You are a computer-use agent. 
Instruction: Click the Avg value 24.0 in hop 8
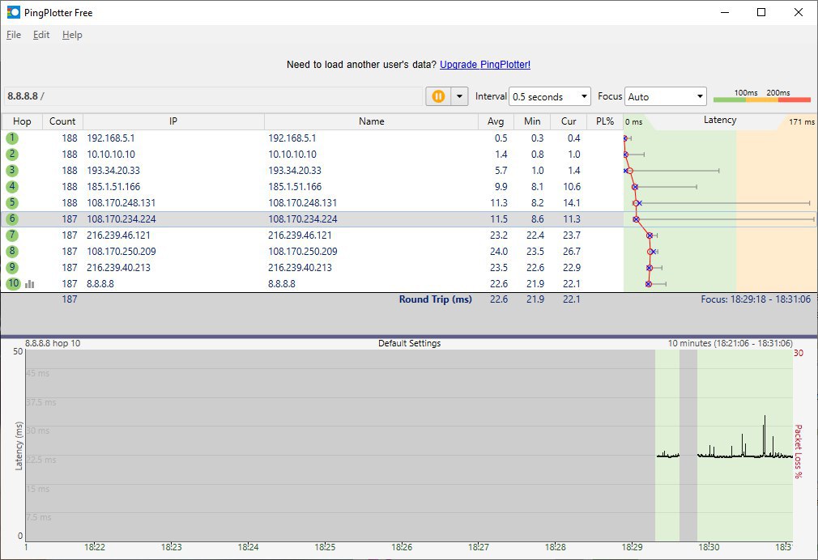point(499,252)
